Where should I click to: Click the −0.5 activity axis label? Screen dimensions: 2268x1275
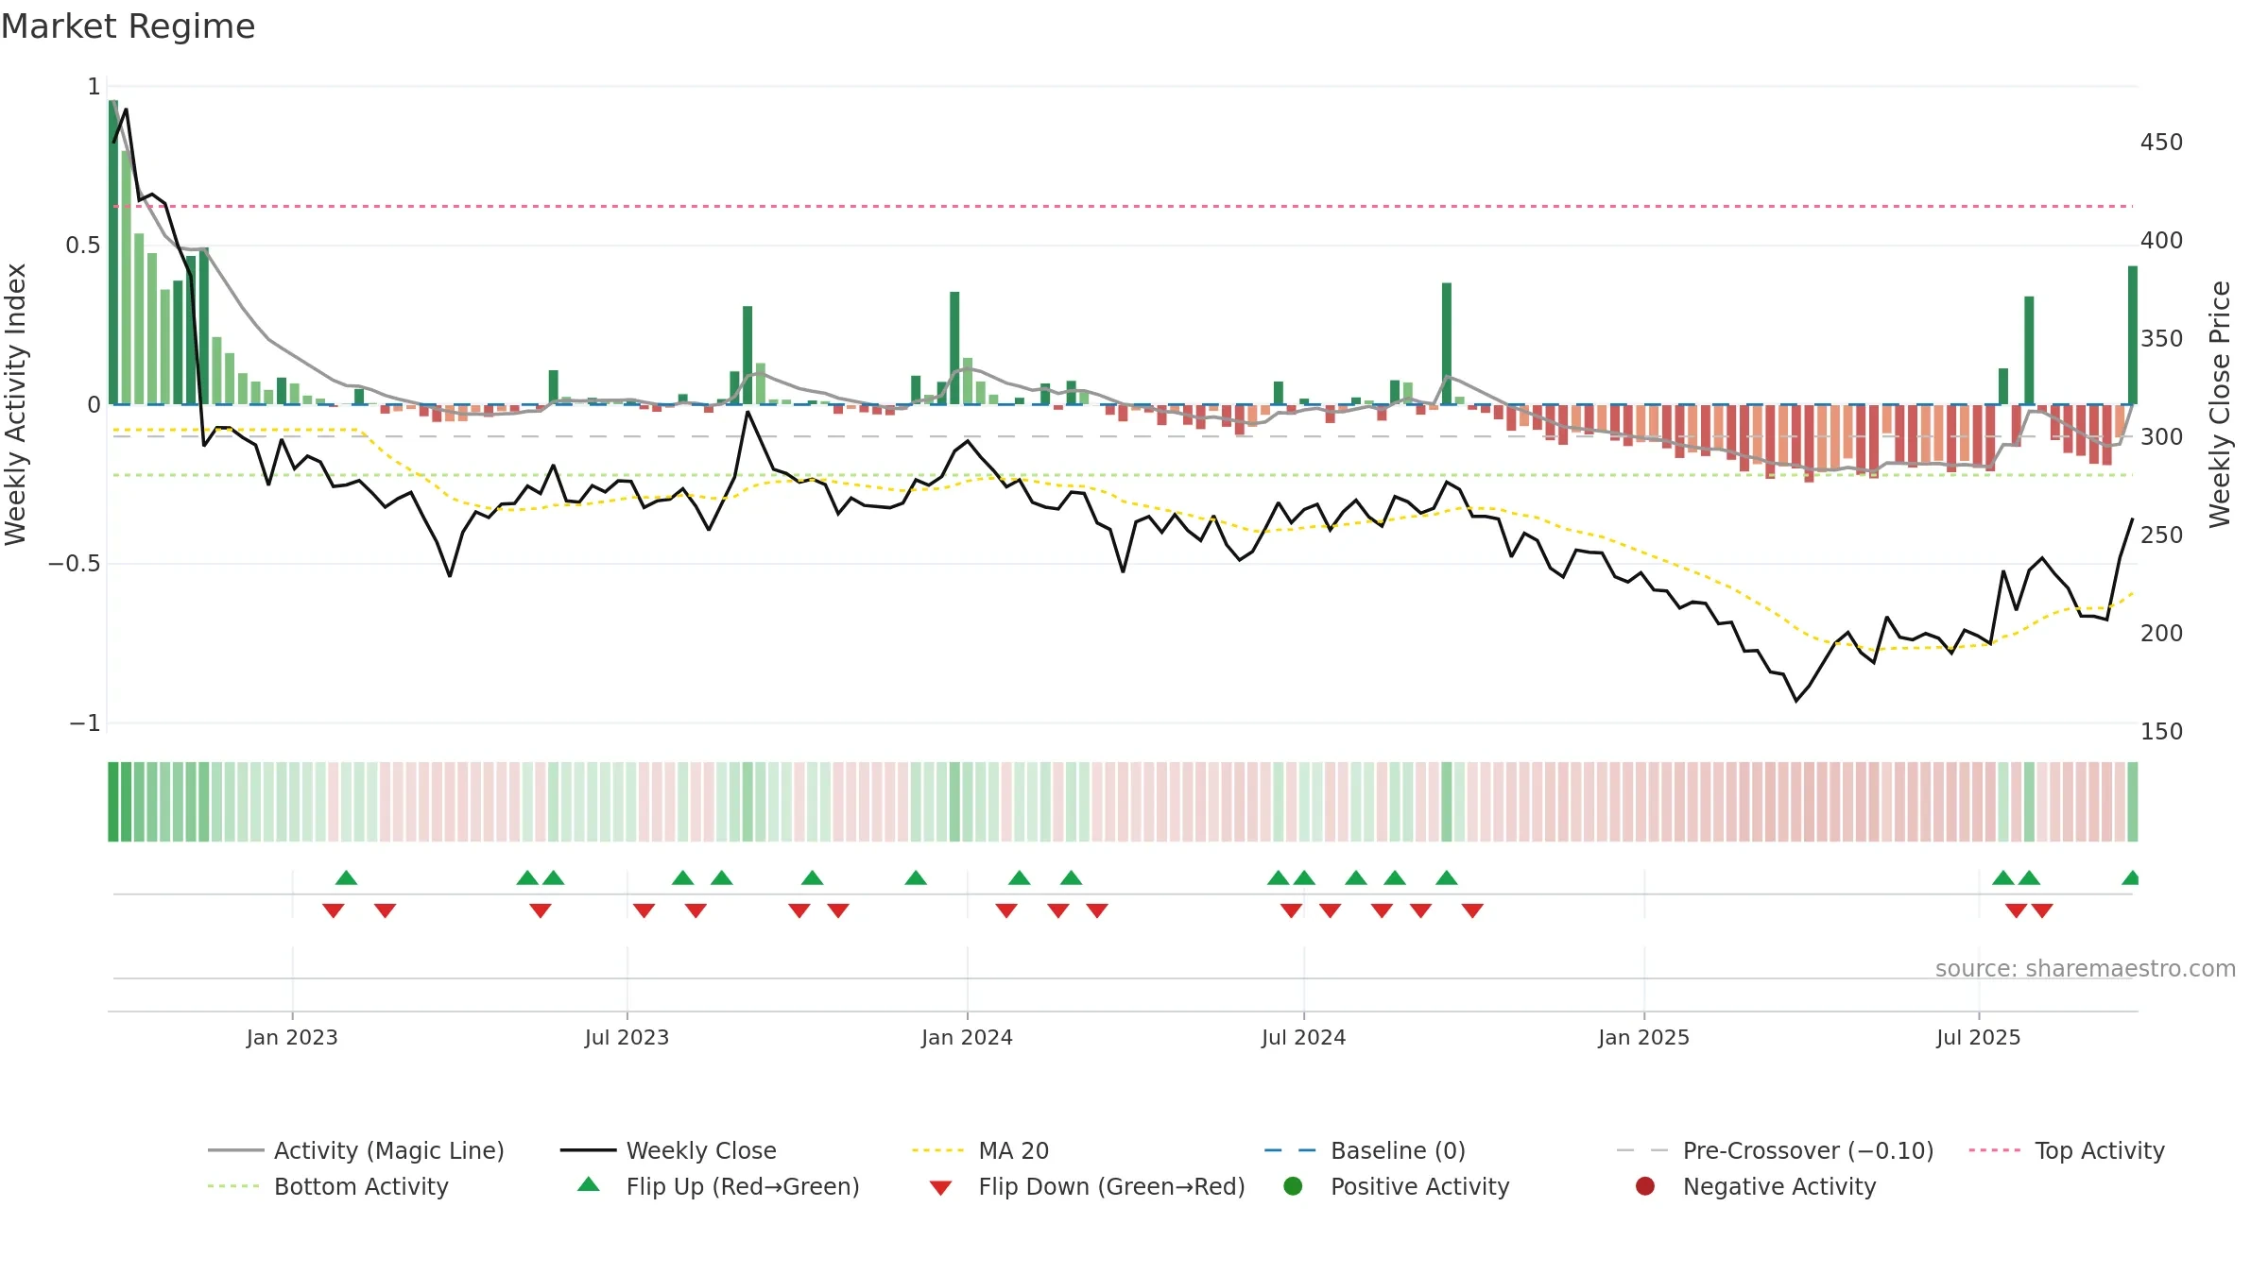click(x=75, y=564)
